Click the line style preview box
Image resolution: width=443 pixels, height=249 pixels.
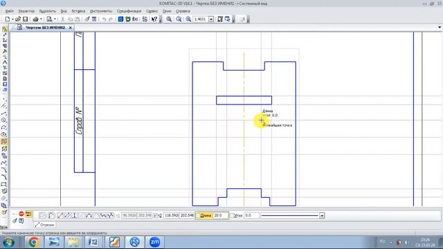[289, 216]
